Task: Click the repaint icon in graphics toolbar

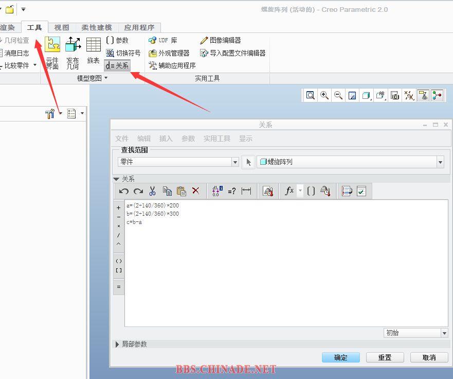Action: (x=352, y=95)
